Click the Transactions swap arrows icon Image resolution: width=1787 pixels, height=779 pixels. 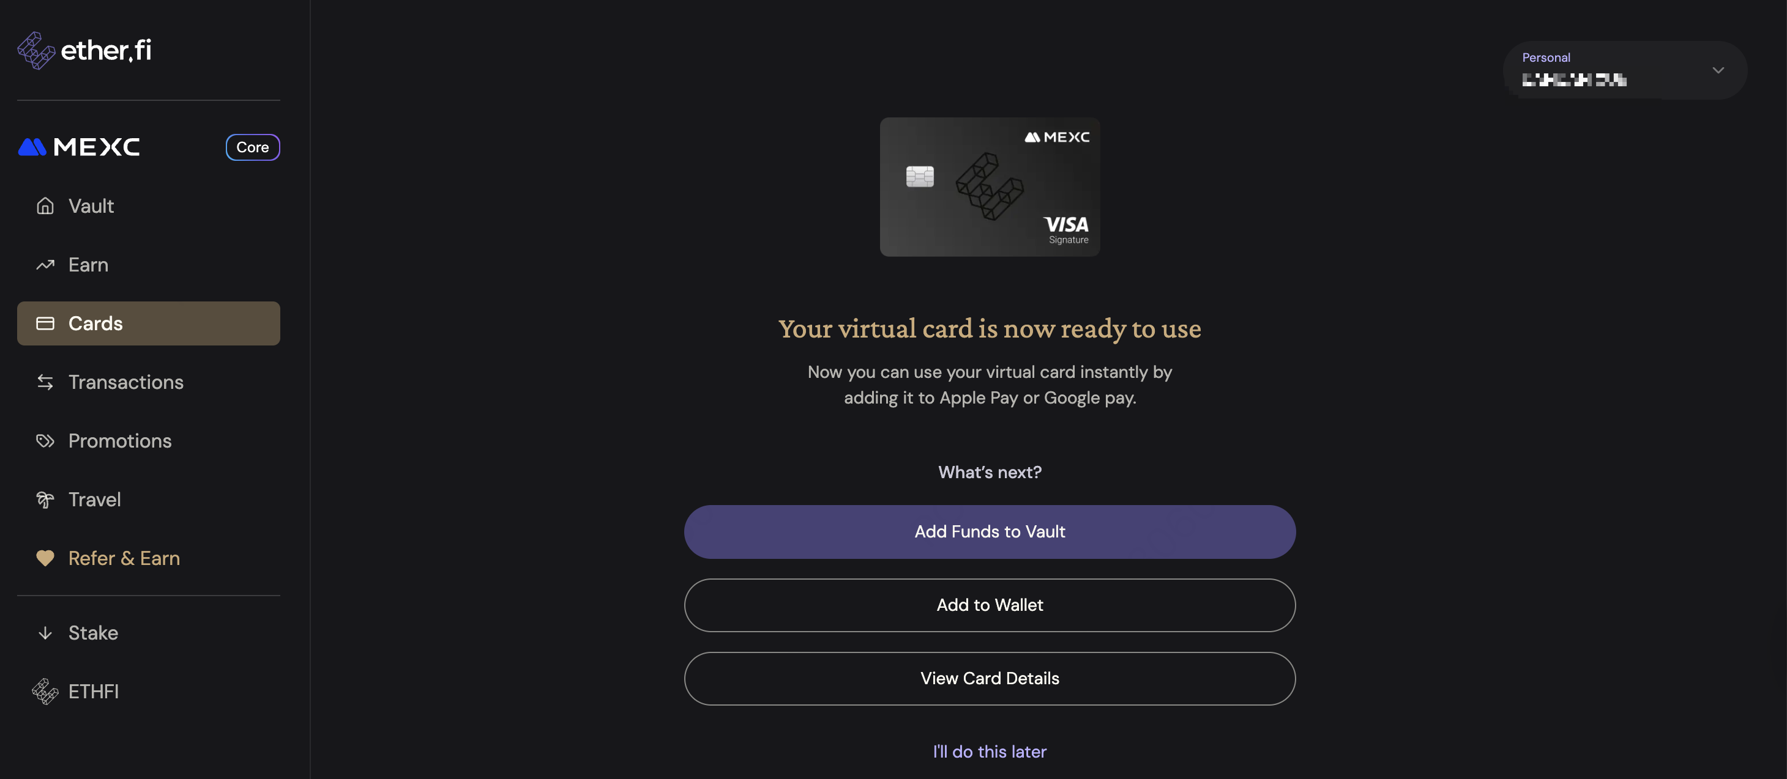(x=45, y=382)
